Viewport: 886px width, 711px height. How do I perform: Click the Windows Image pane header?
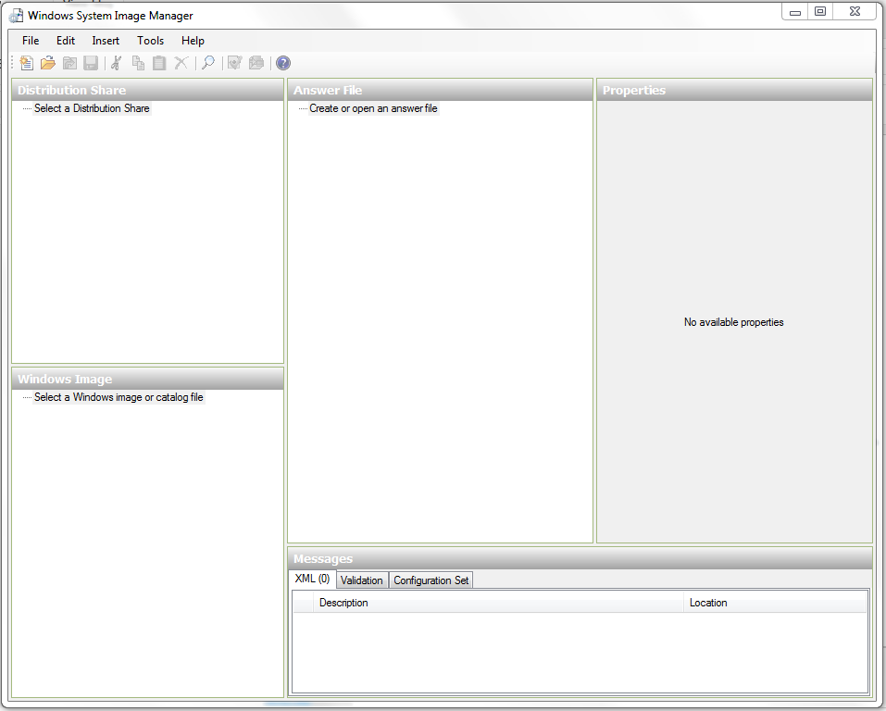(x=147, y=380)
